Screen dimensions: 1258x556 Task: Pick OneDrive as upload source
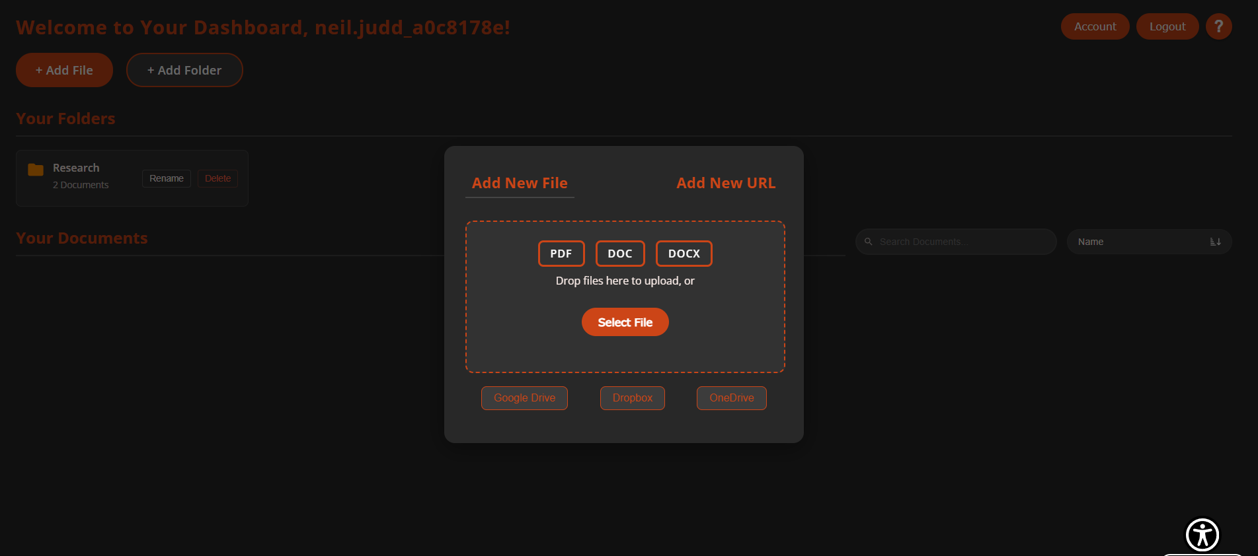pos(731,398)
